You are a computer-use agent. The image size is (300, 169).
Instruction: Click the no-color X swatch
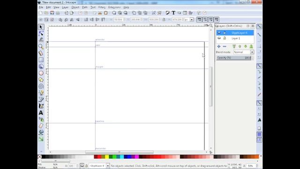[39, 157]
